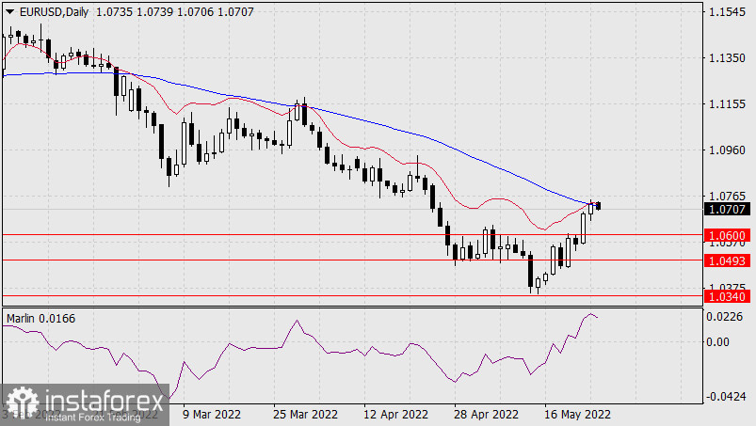Image resolution: width=756 pixels, height=426 pixels.
Task: Select the current price tag 1.0707
Action: coord(728,209)
